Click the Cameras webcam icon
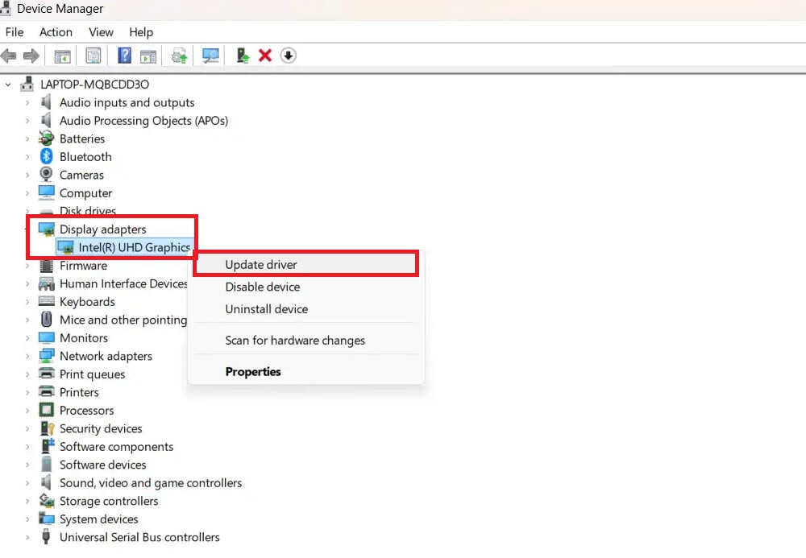 tap(46, 175)
